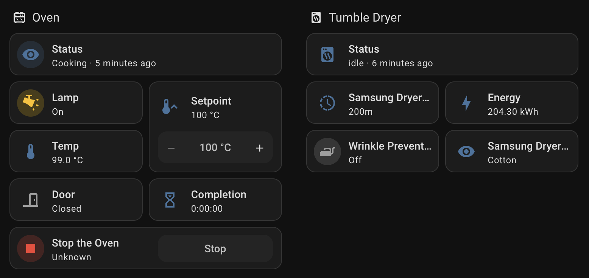The height and width of the screenshot is (278, 589).
Task: Toggle the Wrinkle Prevent iron icon
Action: click(x=327, y=151)
